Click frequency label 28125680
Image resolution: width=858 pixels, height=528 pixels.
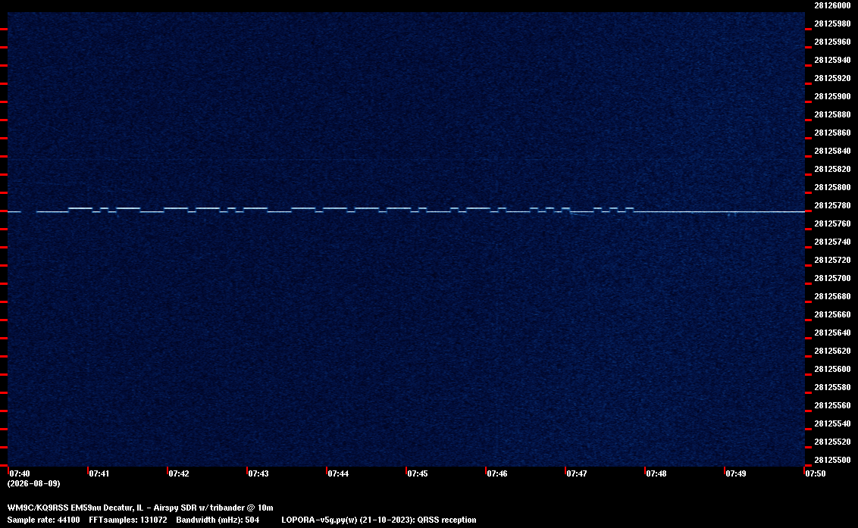(832, 296)
